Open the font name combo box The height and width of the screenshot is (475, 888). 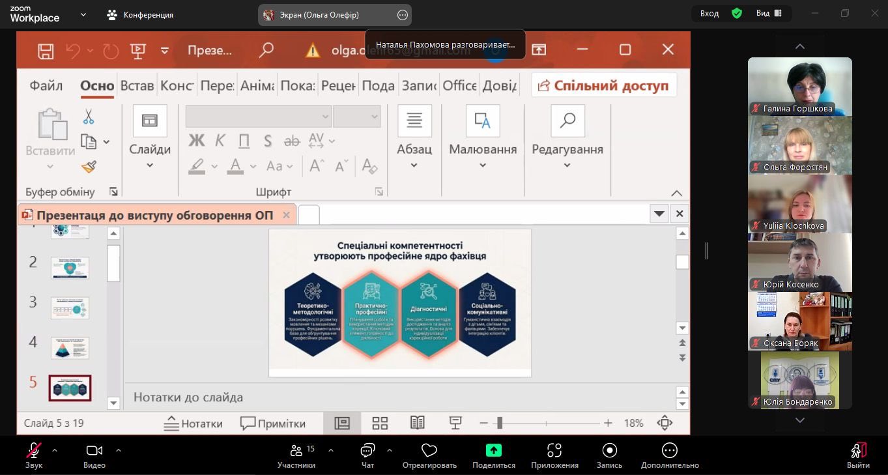tap(258, 117)
